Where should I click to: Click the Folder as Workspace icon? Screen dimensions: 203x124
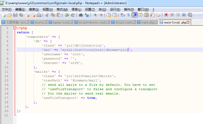(158, 15)
